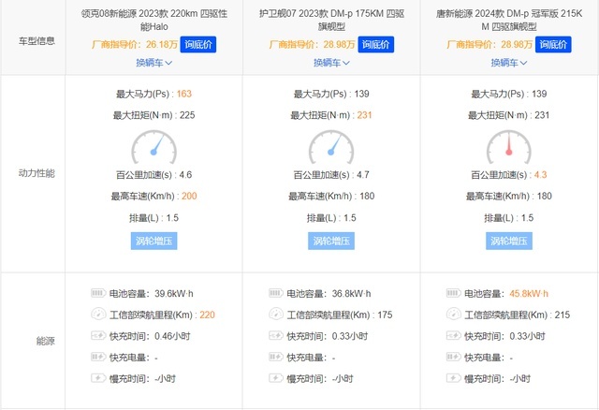Click highlighted 最大扭矩 231 in 护卫舰07 column
The width and height of the screenshot is (599, 410).
364,115
